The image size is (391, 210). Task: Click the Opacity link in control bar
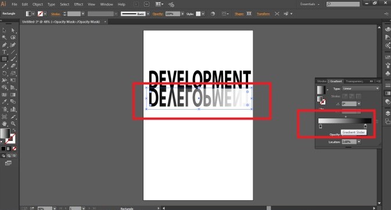click(157, 14)
